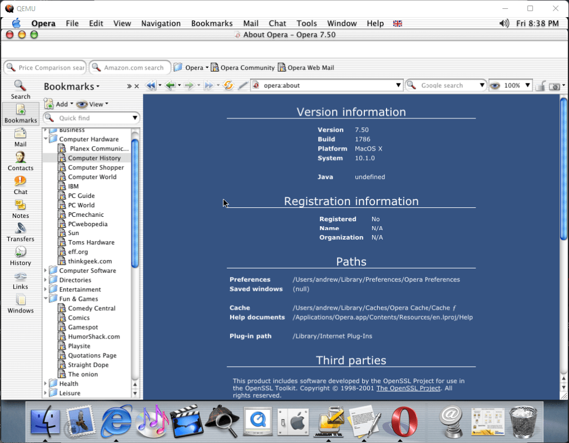The image size is (569, 443).
Task: Open the Navigation menu
Action: coord(161,23)
